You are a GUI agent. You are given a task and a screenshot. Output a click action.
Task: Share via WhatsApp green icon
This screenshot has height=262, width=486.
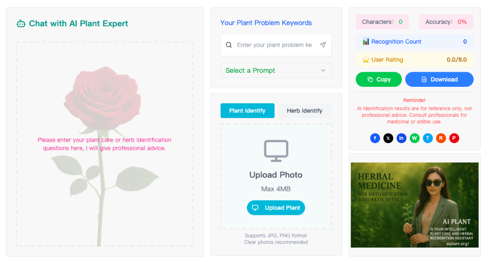415,138
